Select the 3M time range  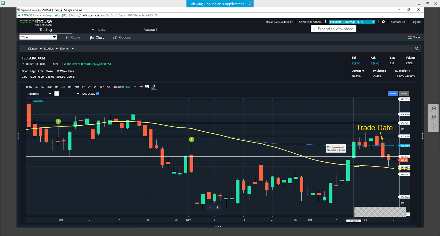(x=63, y=87)
